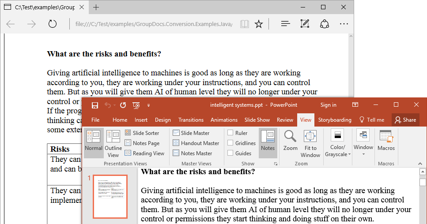The height and width of the screenshot is (224, 427).
Task: Click Sign in link in PowerPoint
Action: (x=328, y=105)
